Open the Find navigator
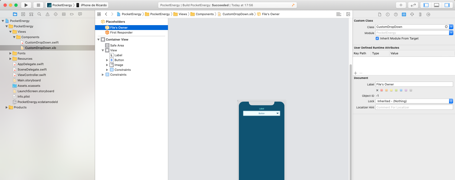Screen dimensions: 455x180 coord(39,14)
